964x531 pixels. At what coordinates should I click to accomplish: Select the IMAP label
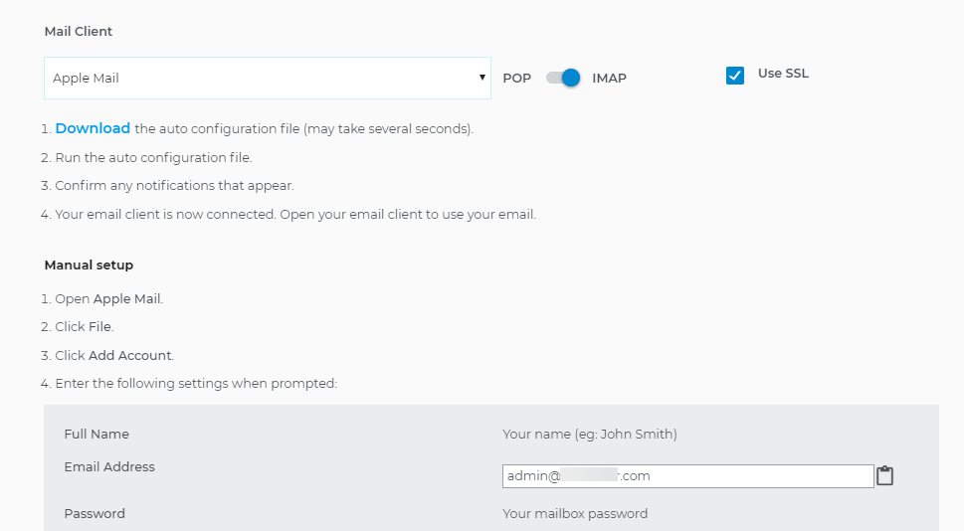tap(609, 78)
